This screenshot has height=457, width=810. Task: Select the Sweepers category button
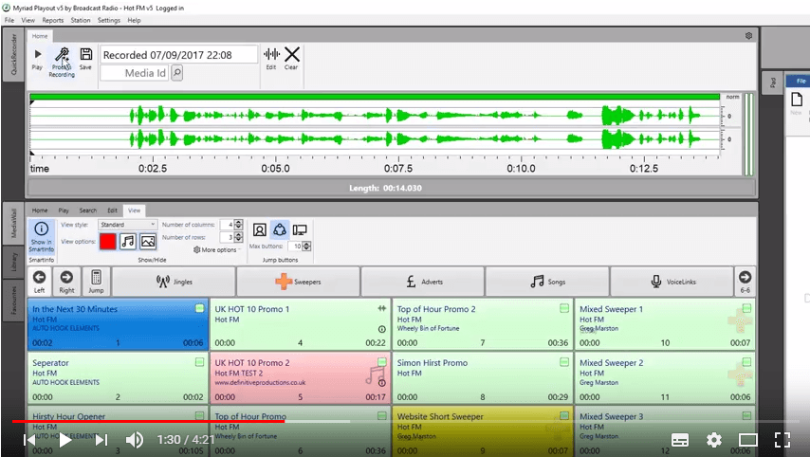[298, 282]
